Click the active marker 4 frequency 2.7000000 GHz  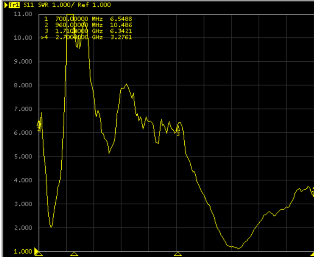click(79, 37)
